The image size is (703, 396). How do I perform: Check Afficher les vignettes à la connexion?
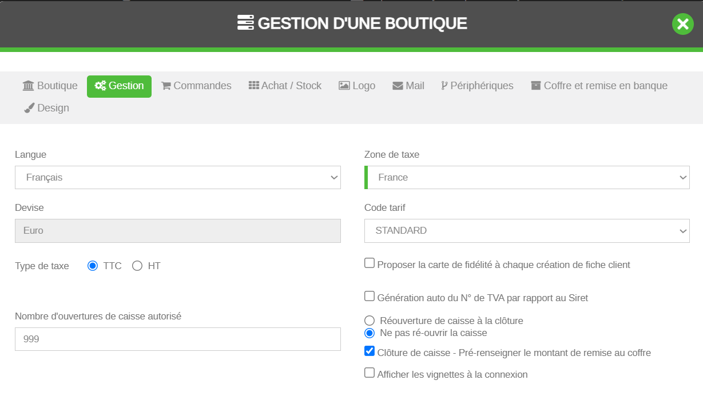pos(370,373)
